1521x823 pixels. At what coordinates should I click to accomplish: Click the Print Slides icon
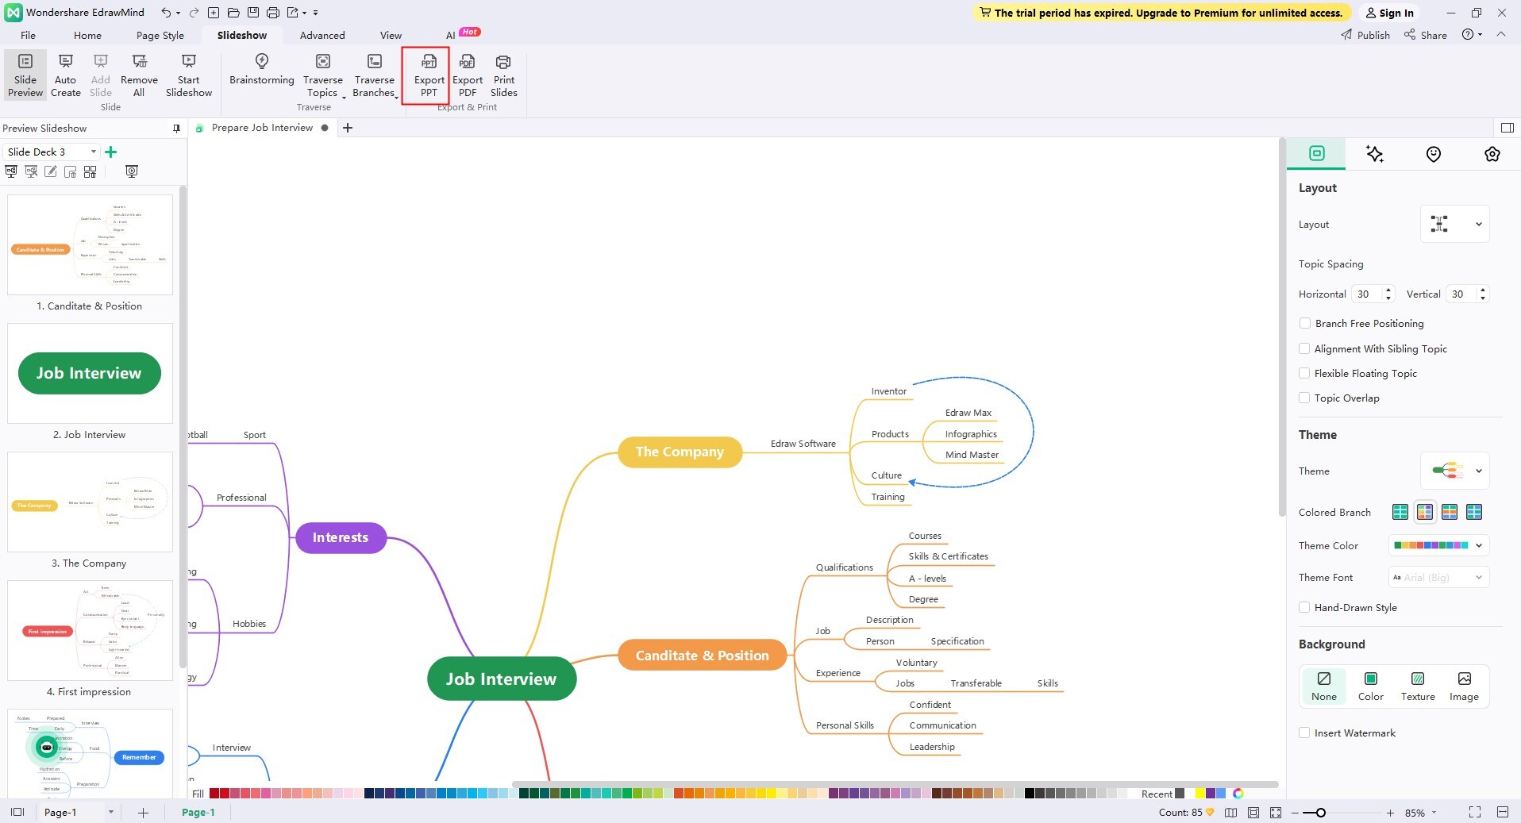click(503, 61)
